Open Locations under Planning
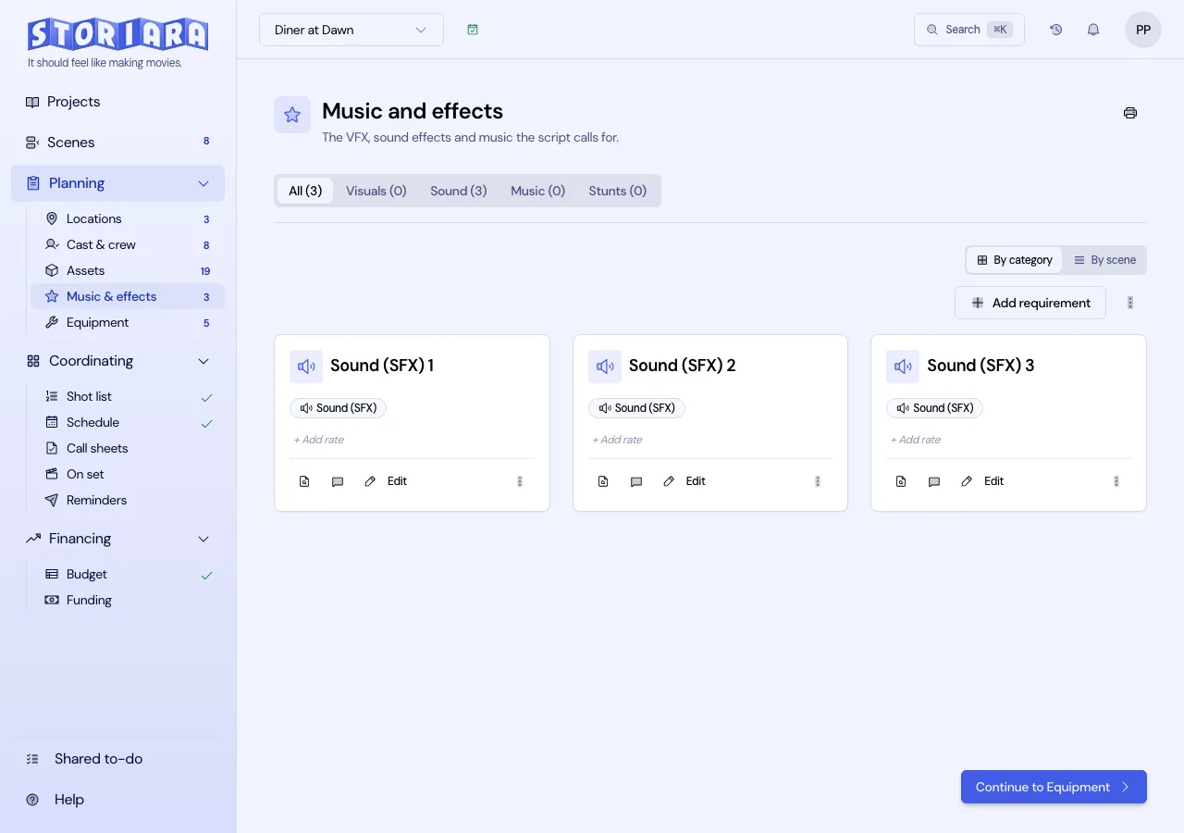Screen dimensions: 1184x833 128,219
